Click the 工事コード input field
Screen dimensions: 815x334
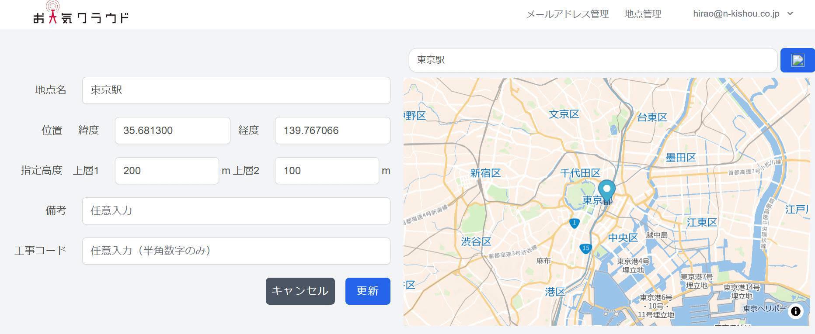click(236, 251)
